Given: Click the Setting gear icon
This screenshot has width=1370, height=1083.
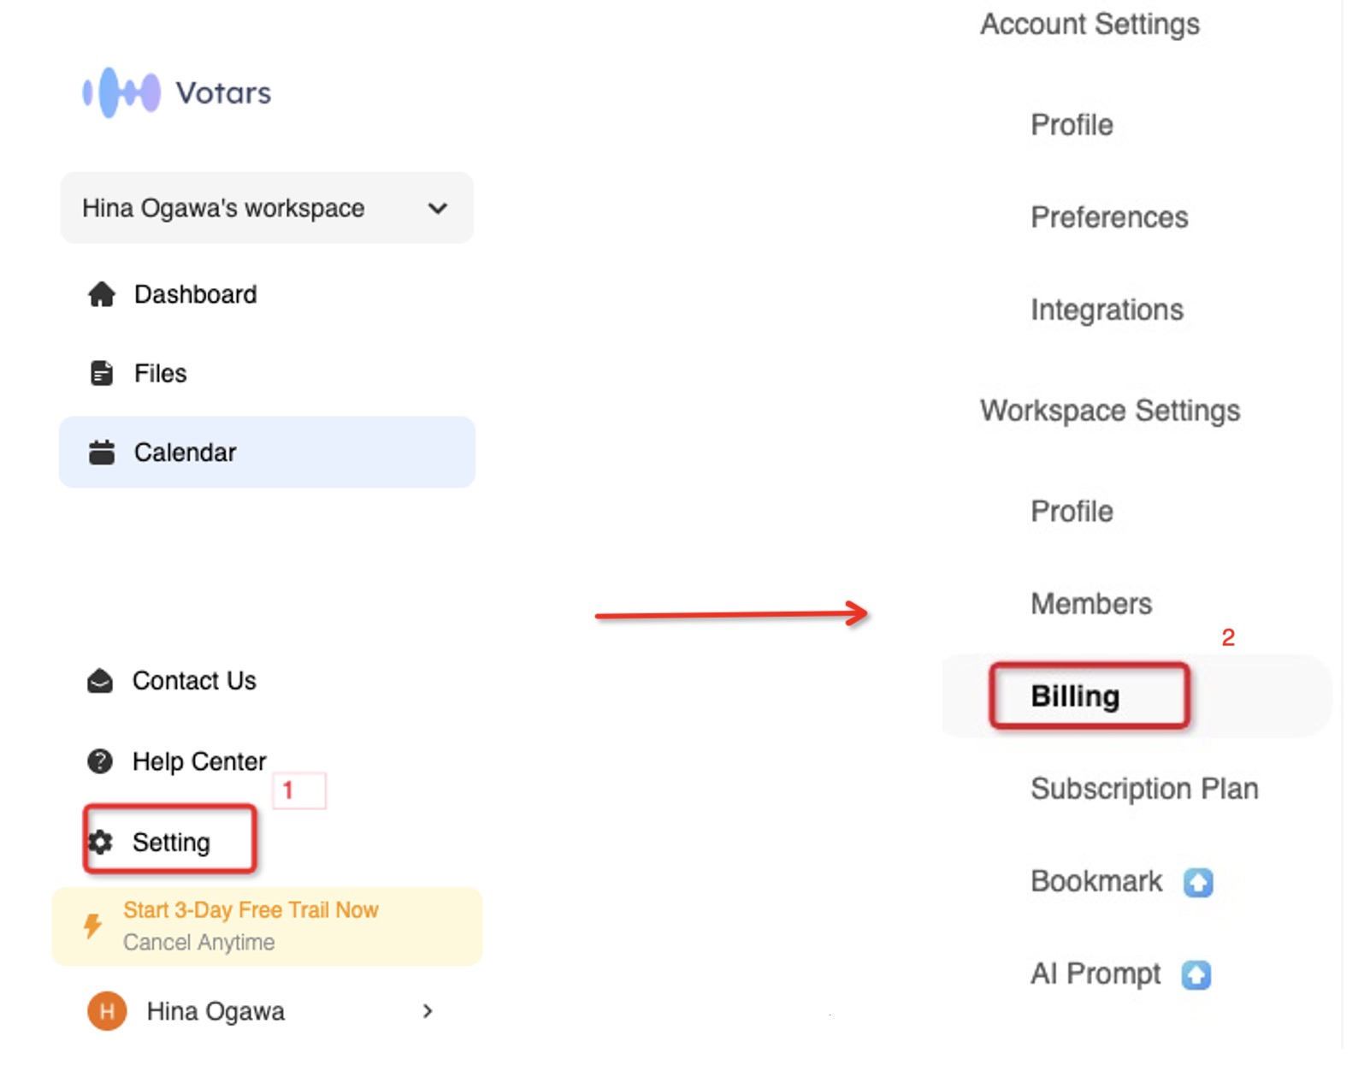Looking at the screenshot, I should point(101,842).
